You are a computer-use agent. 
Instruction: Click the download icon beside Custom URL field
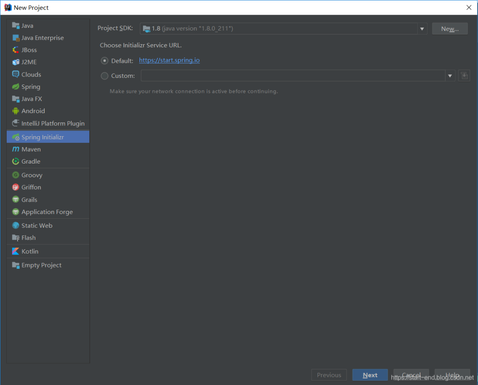point(464,75)
